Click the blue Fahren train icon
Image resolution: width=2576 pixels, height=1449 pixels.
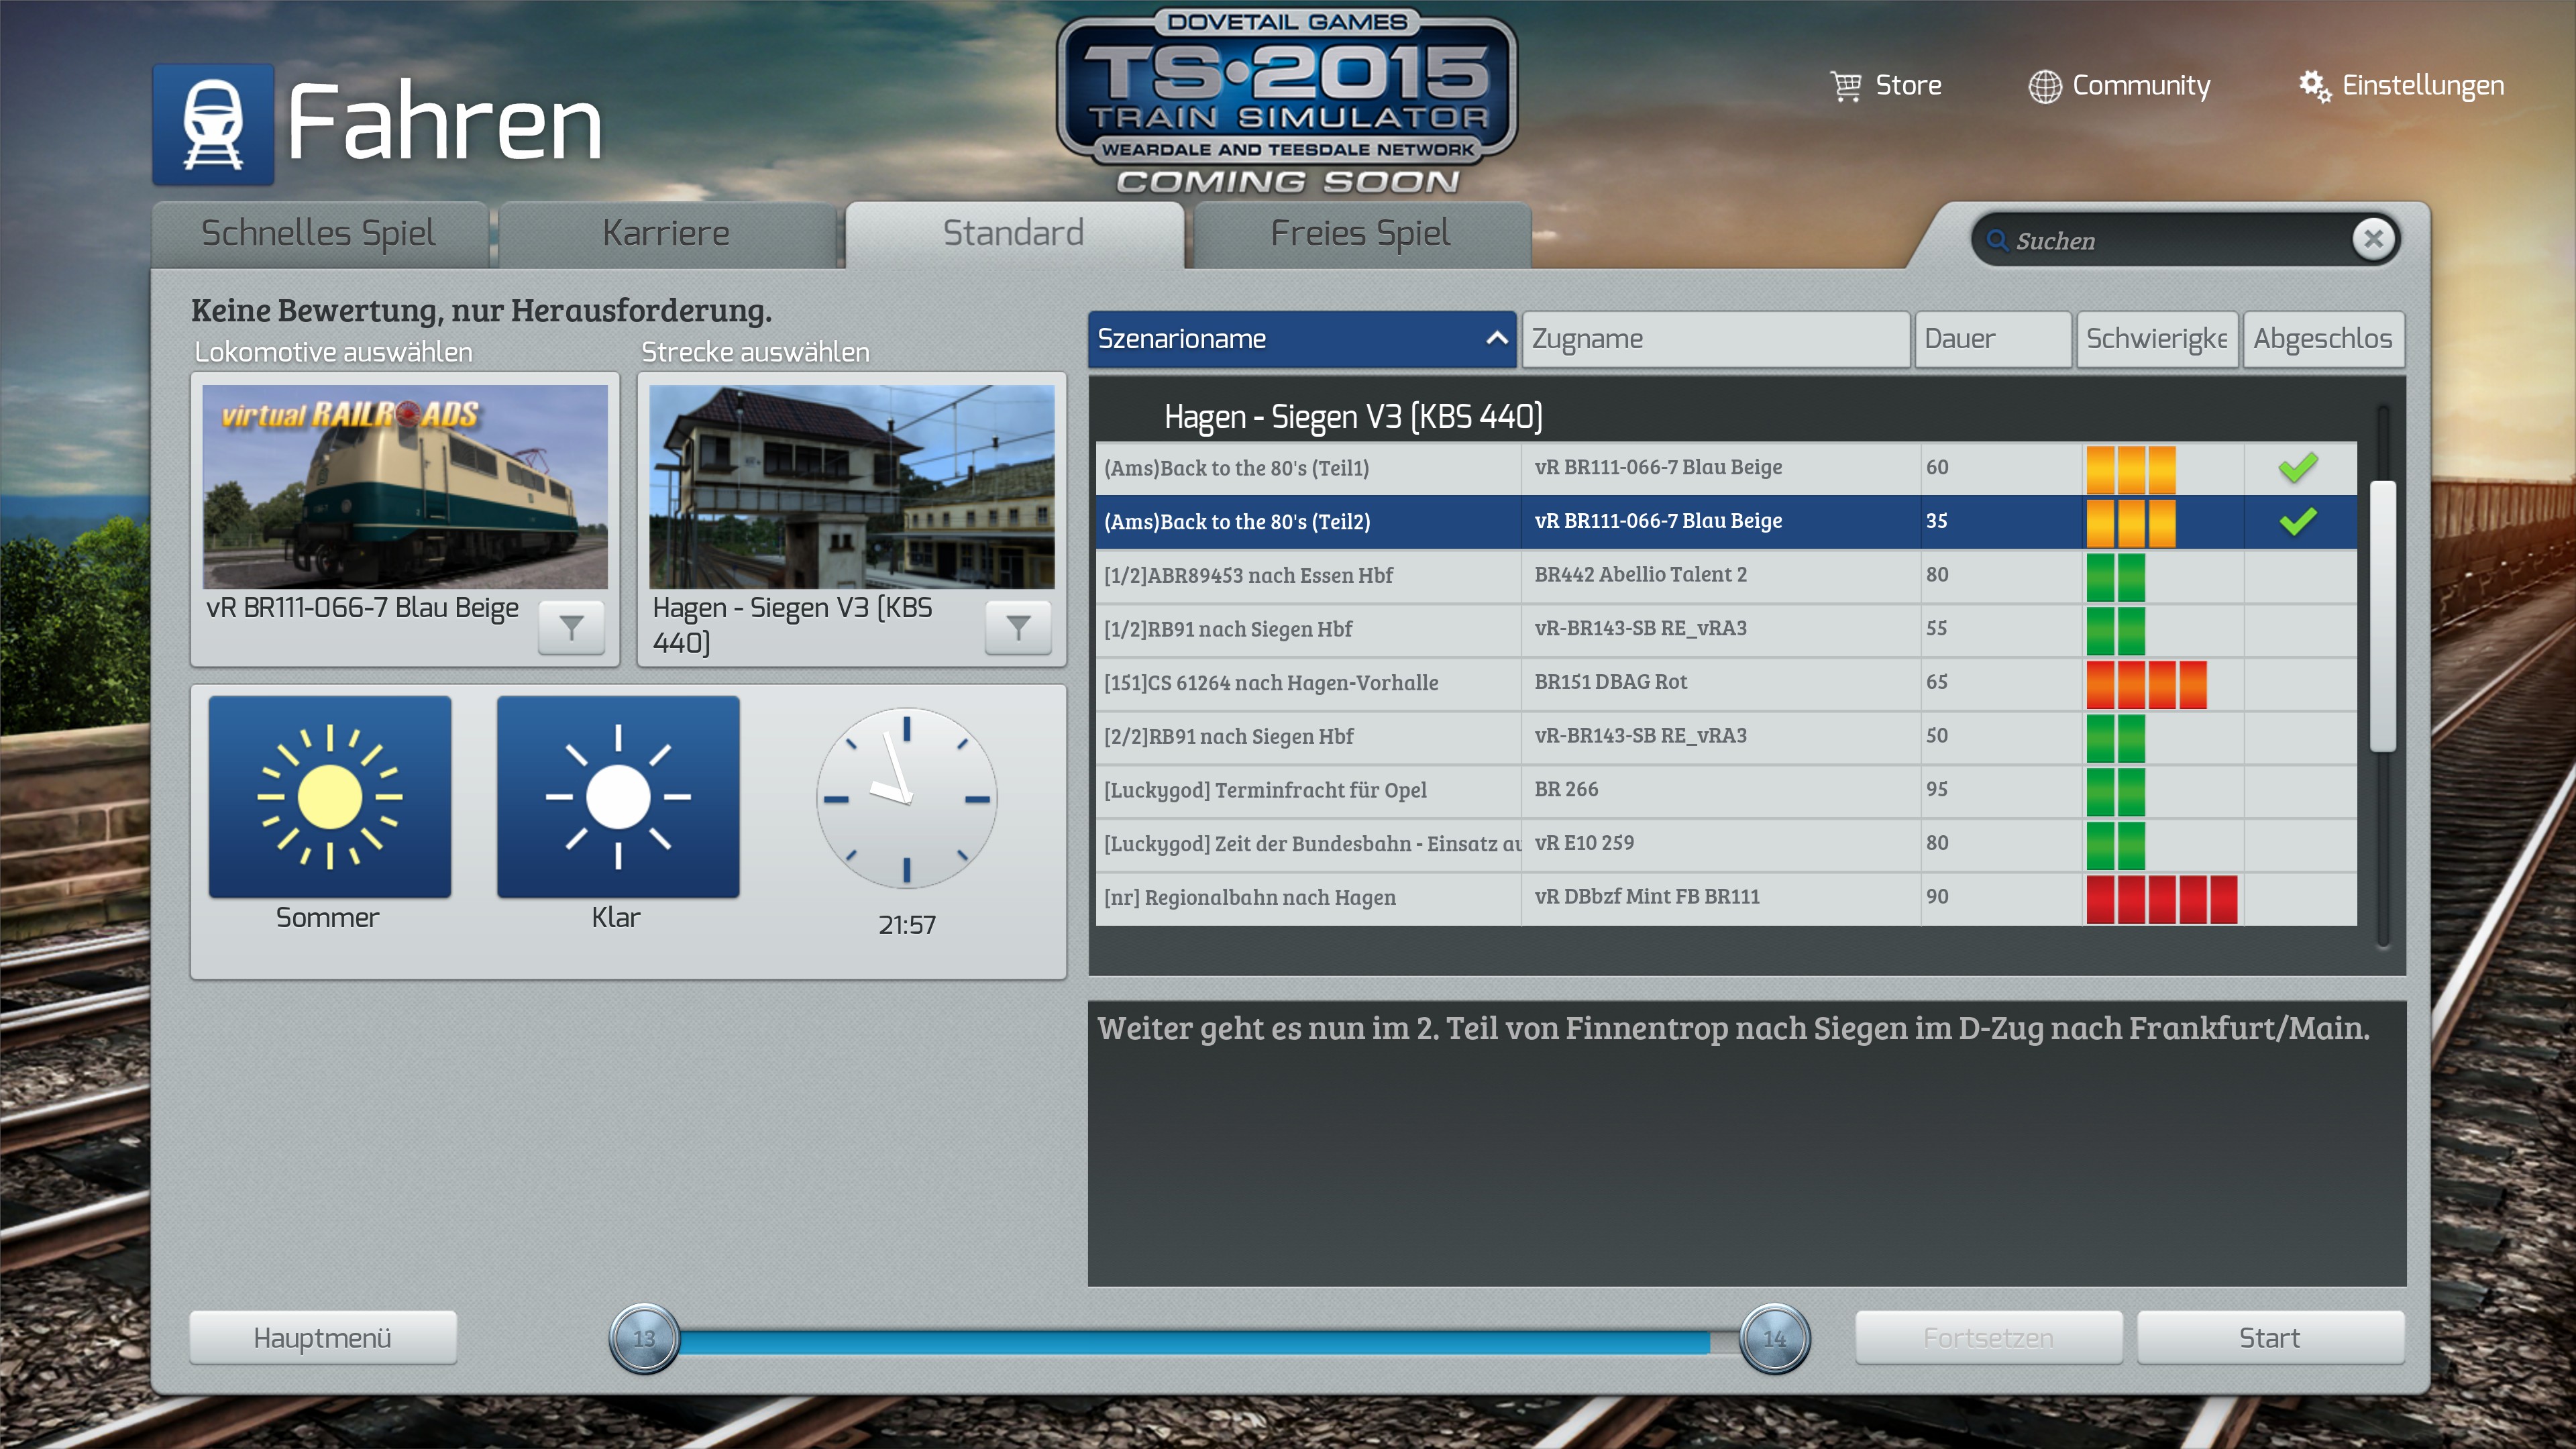[x=213, y=125]
